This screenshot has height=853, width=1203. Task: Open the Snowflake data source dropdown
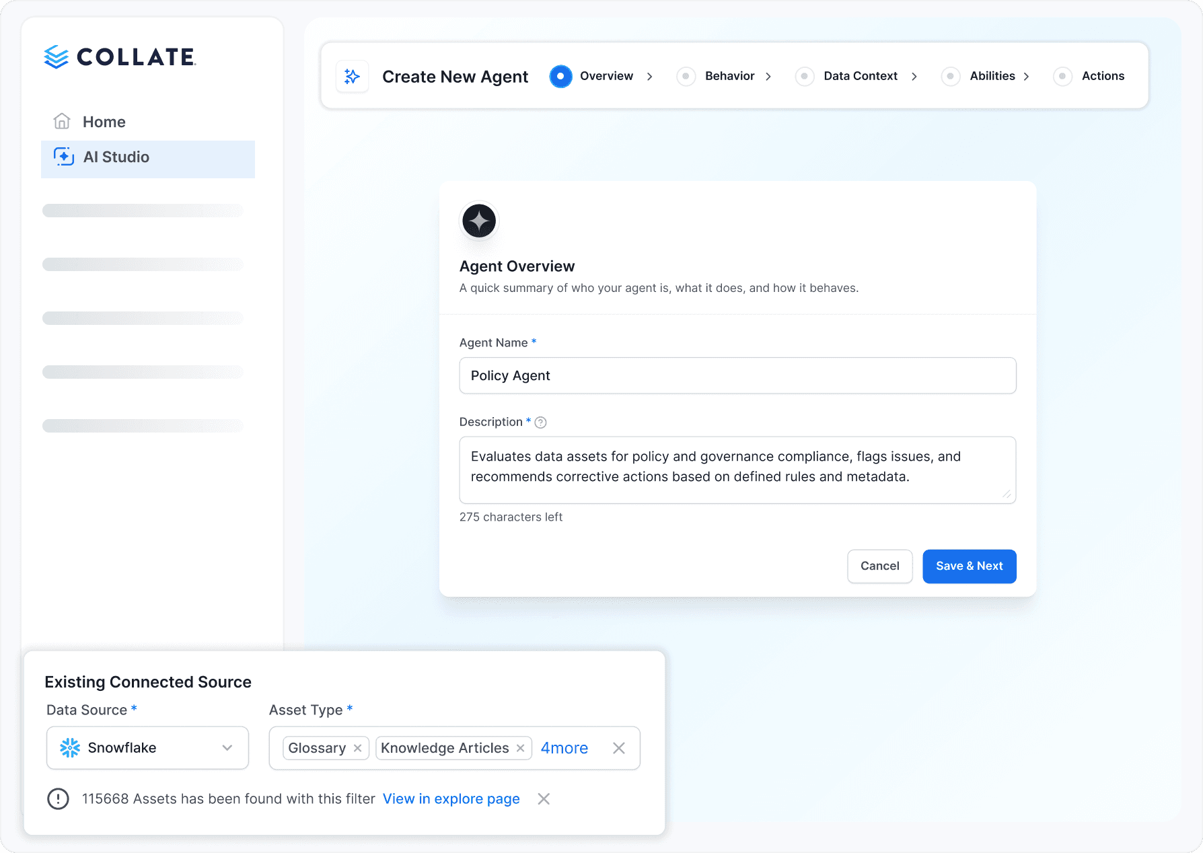147,747
